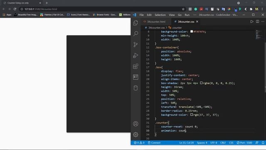Change the CRLF end of line sequence
This screenshot has height=150, width=266.
coord(223,142)
